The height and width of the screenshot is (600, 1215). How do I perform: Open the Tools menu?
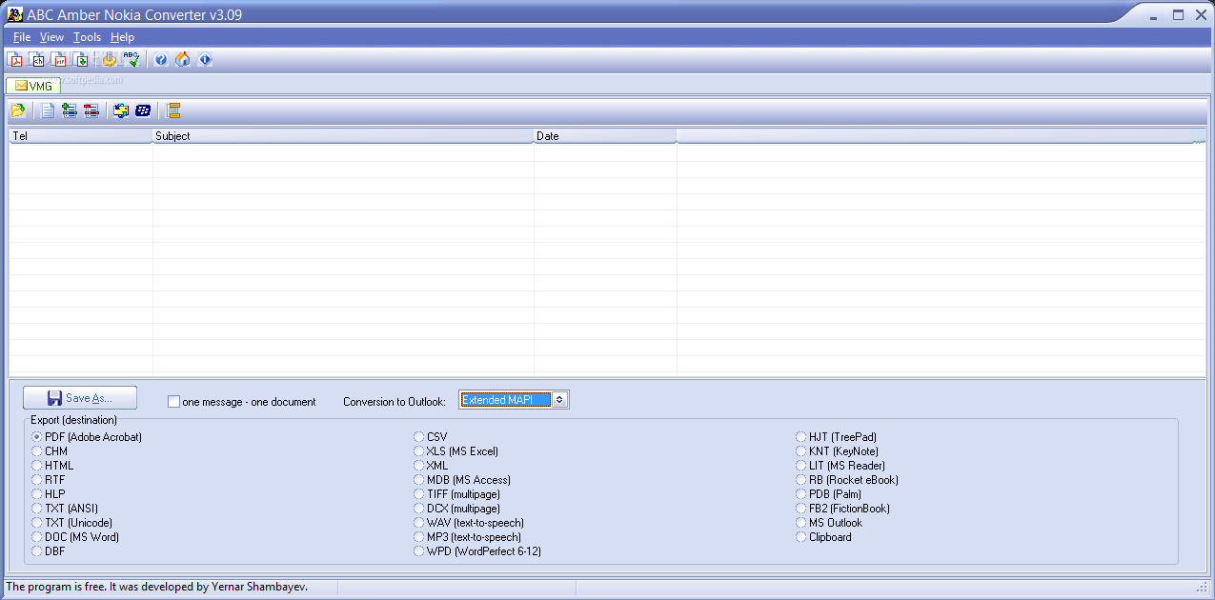click(87, 37)
